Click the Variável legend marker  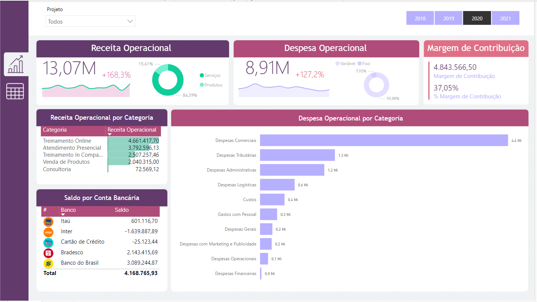click(337, 64)
